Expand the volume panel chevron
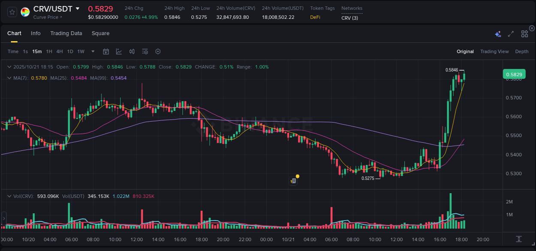 [x=9, y=195]
